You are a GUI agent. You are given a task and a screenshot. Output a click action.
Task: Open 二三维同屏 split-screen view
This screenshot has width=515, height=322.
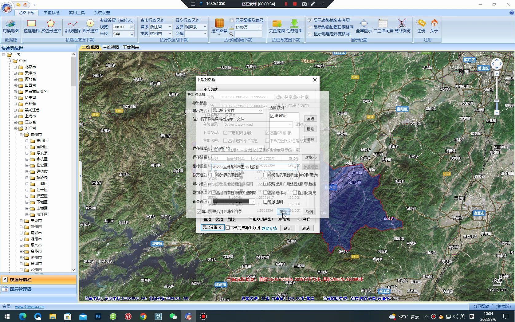tap(383, 26)
